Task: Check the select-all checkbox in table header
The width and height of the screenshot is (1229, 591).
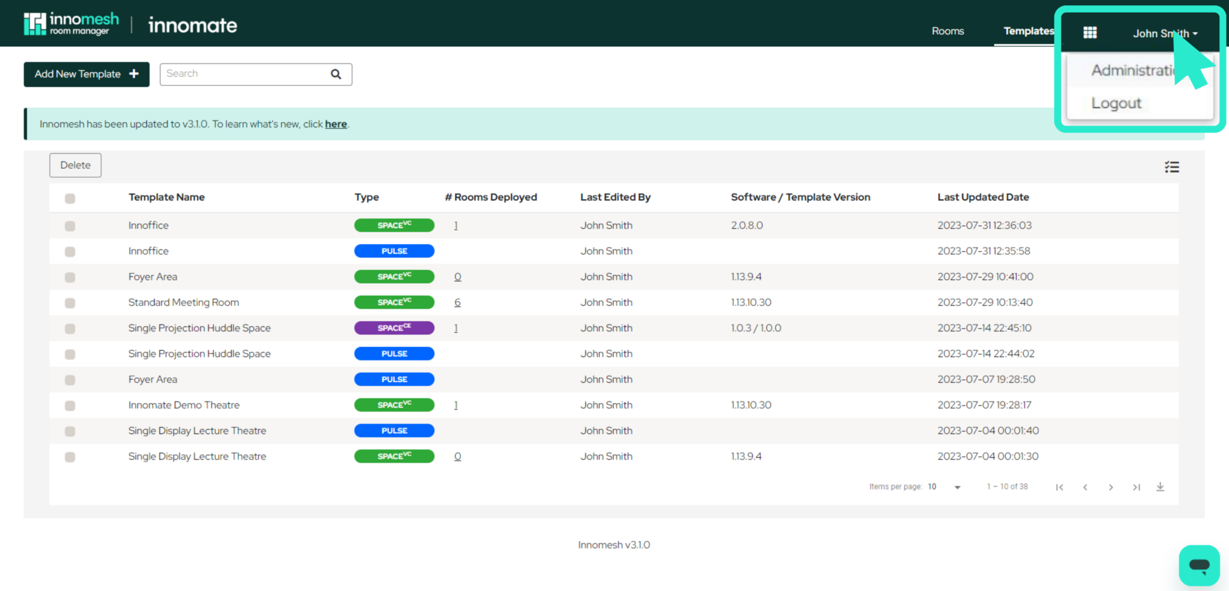Action: 70,198
